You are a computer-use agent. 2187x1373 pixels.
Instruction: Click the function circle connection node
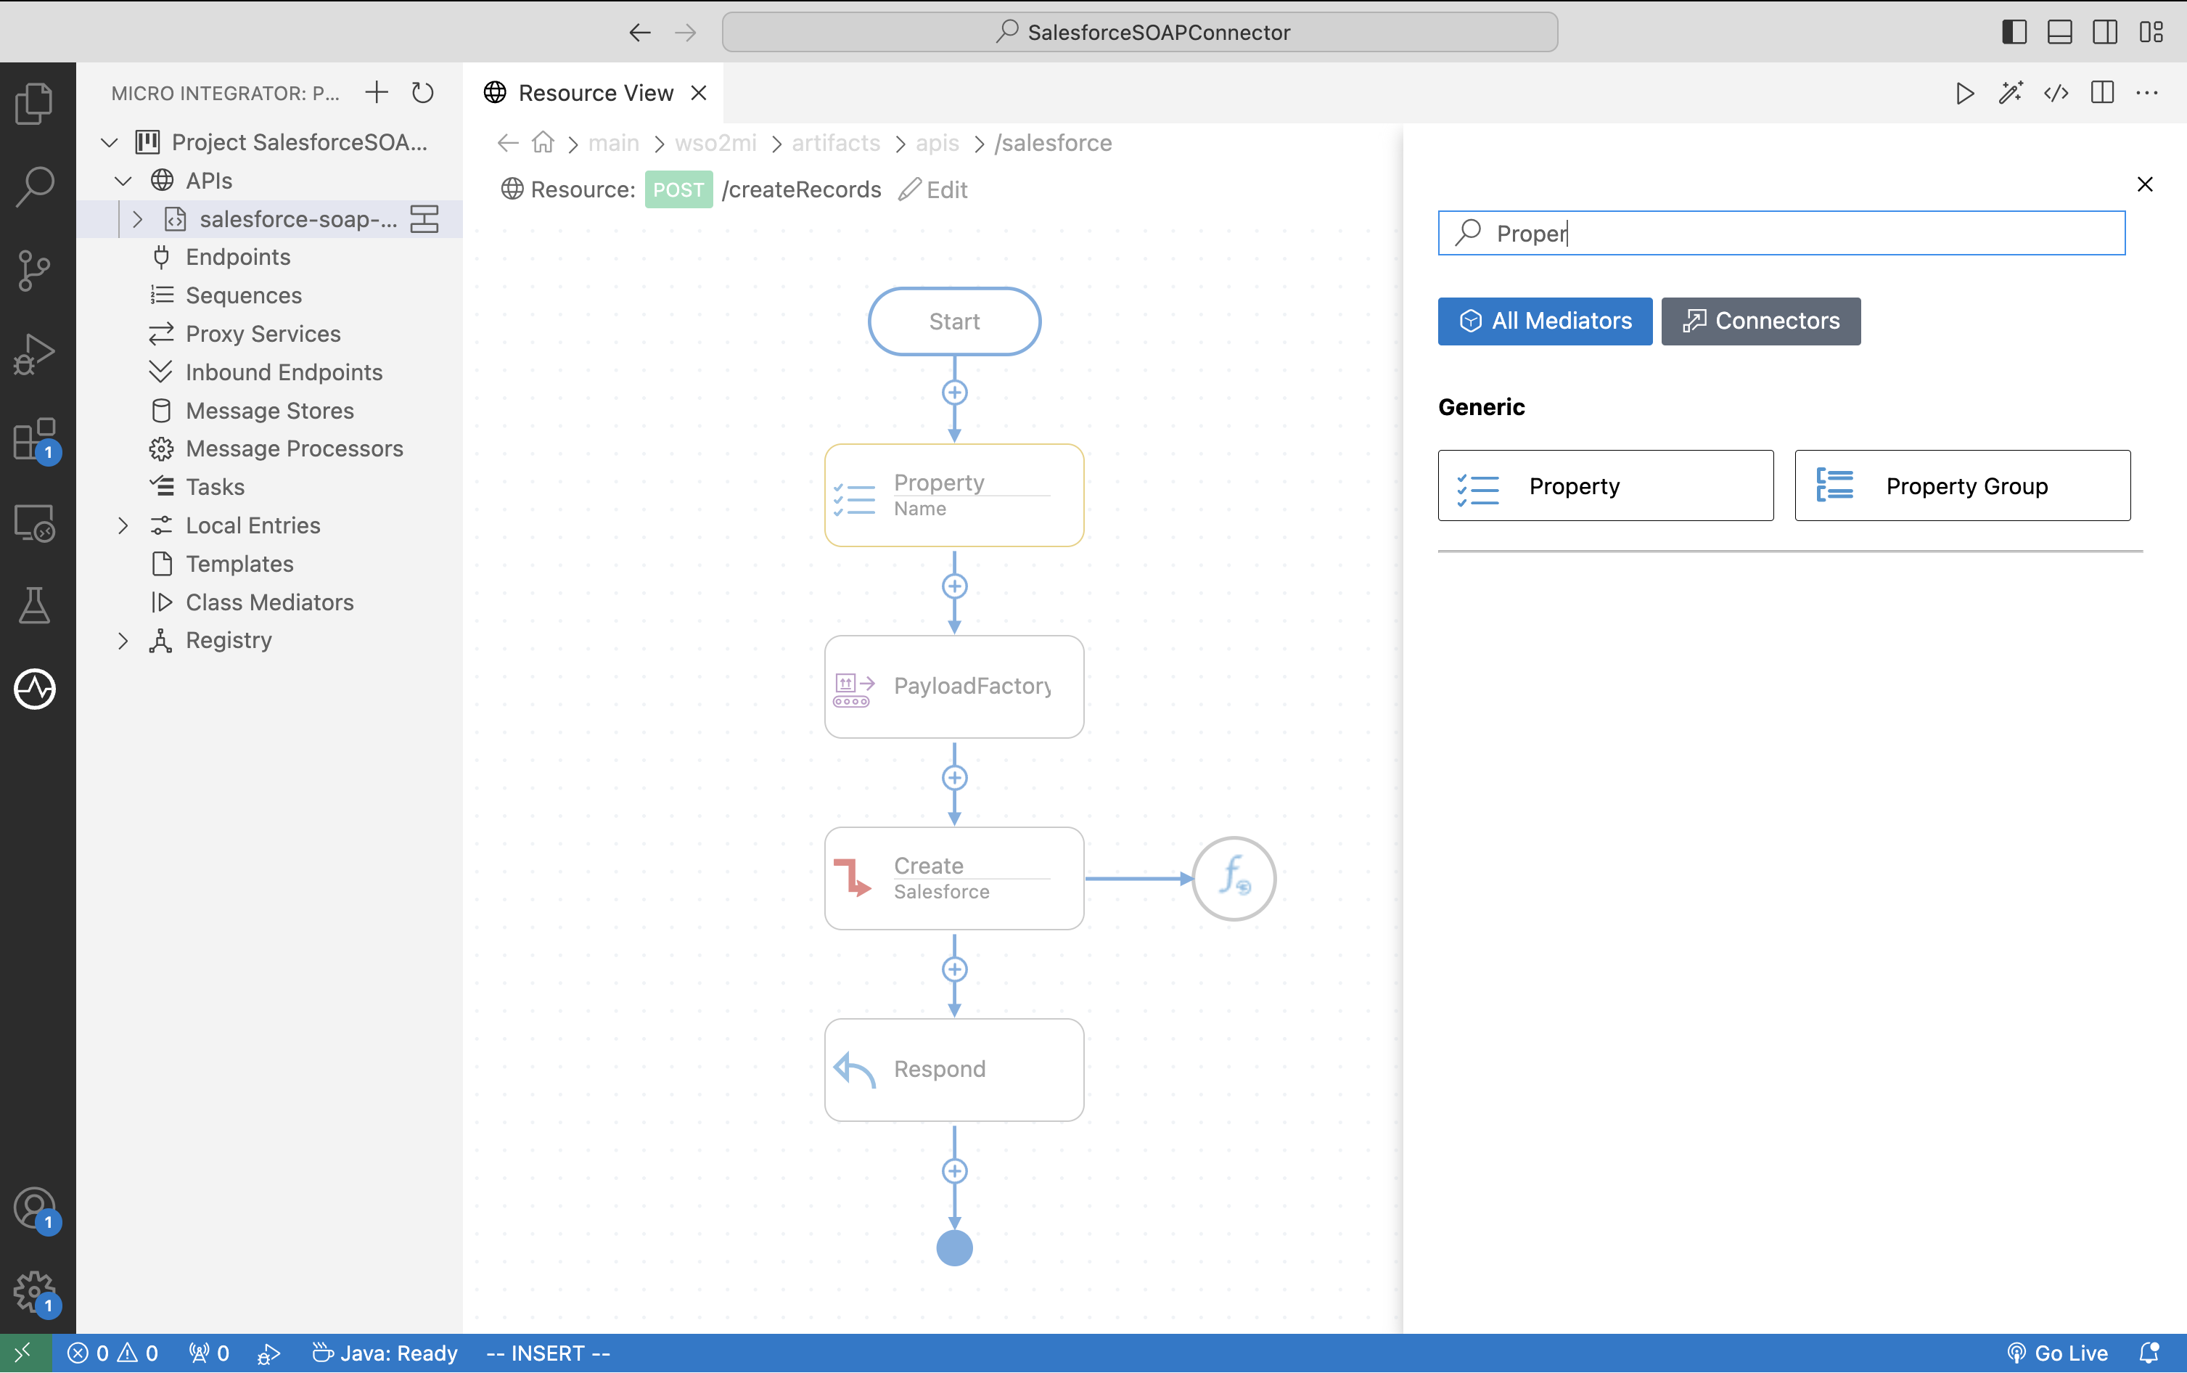click(1234, 878)
